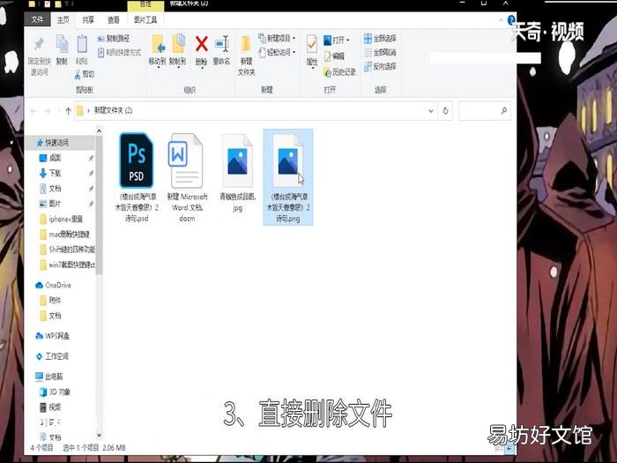The height and width of the screenshot is (463, 617).
Task: Click the Forward navigation arrow
Action: click(x=48, y=111)
